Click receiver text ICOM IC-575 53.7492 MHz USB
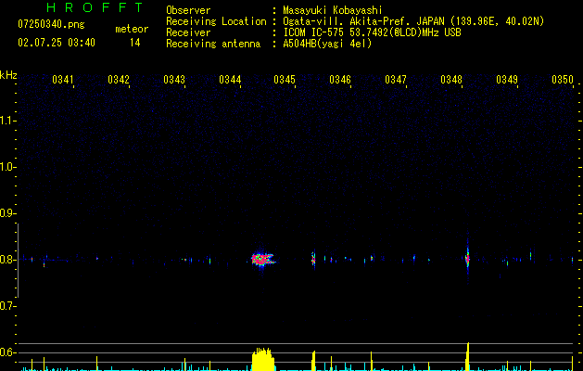The width and height of the screenshot is (583, 371). 372,32
